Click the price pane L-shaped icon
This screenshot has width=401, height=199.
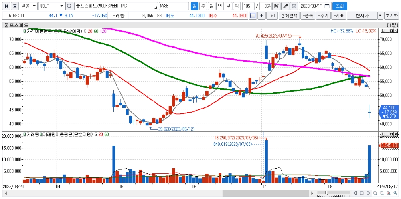click(383, 31)
